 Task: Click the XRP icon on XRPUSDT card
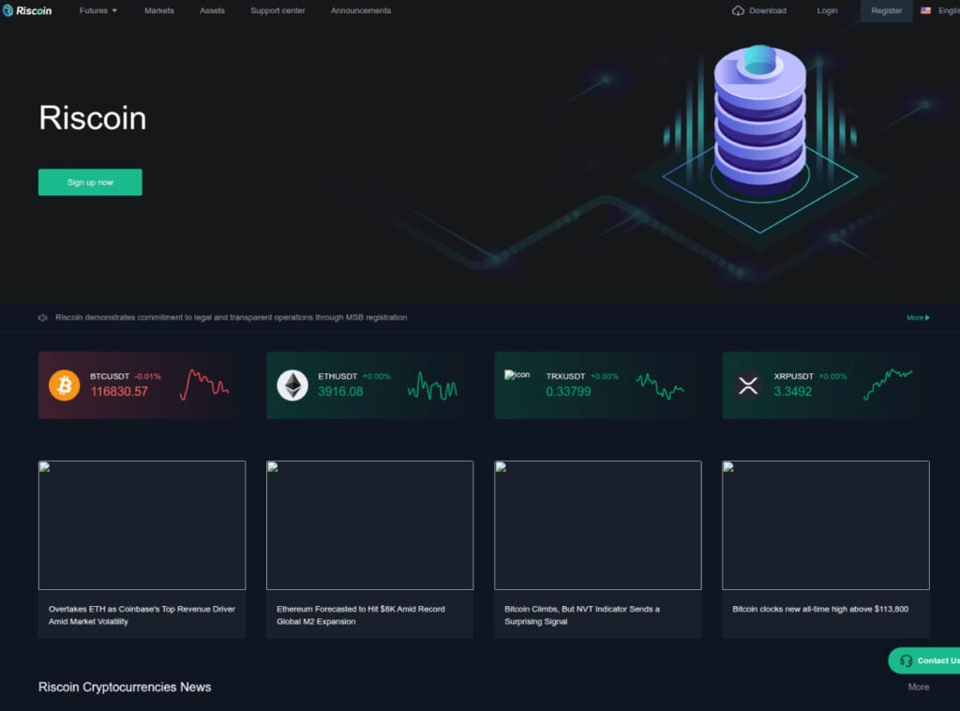pyautogui.click(x=747, y=386)
